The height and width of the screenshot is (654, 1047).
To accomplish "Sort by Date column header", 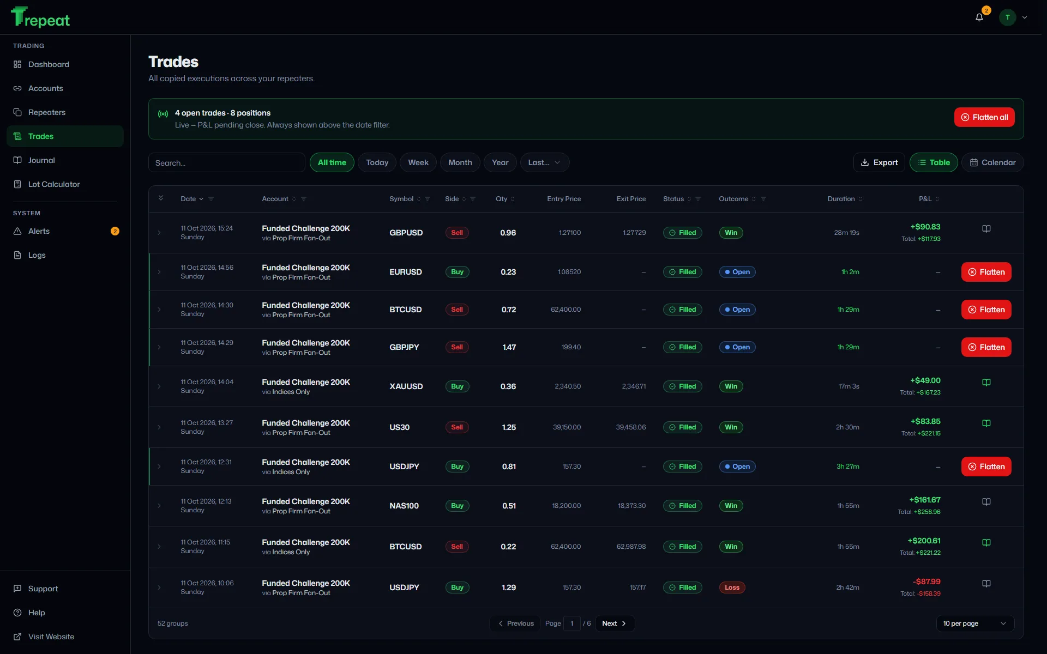I will click(x=192, y=199).
